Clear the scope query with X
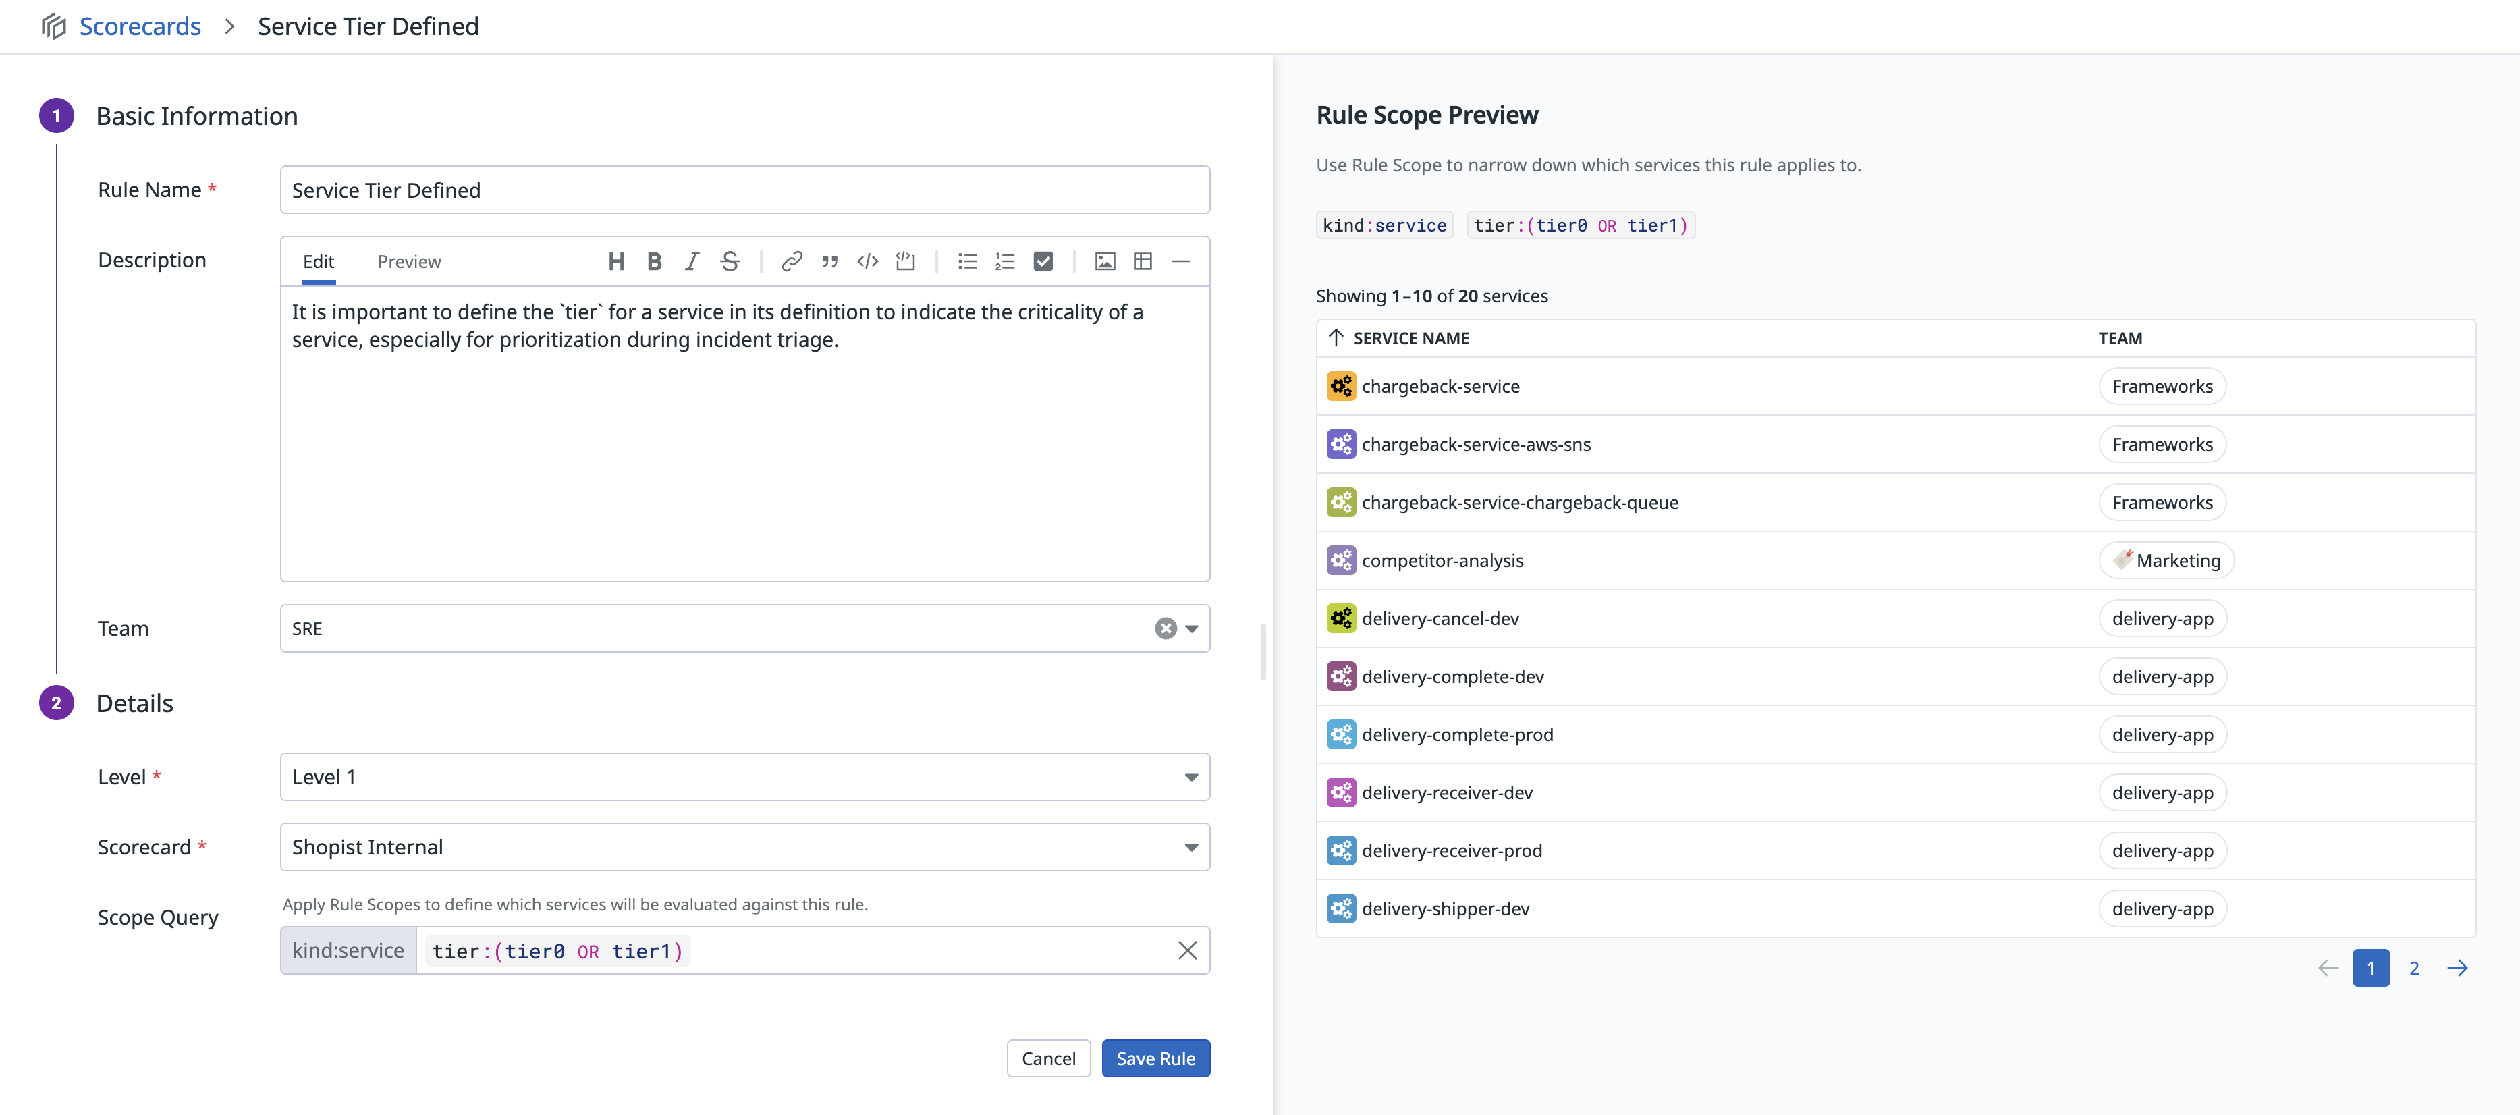Viewport: 2520px width, 1115px height. pyautogui.click(x=1186, y=951)
